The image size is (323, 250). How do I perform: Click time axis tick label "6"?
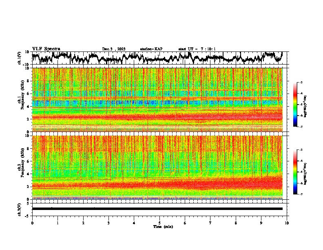pos(185,223)
